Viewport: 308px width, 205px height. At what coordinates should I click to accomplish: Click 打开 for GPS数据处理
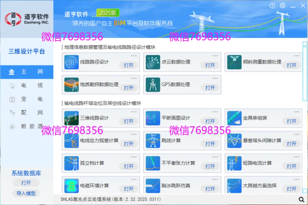point(210,88)
